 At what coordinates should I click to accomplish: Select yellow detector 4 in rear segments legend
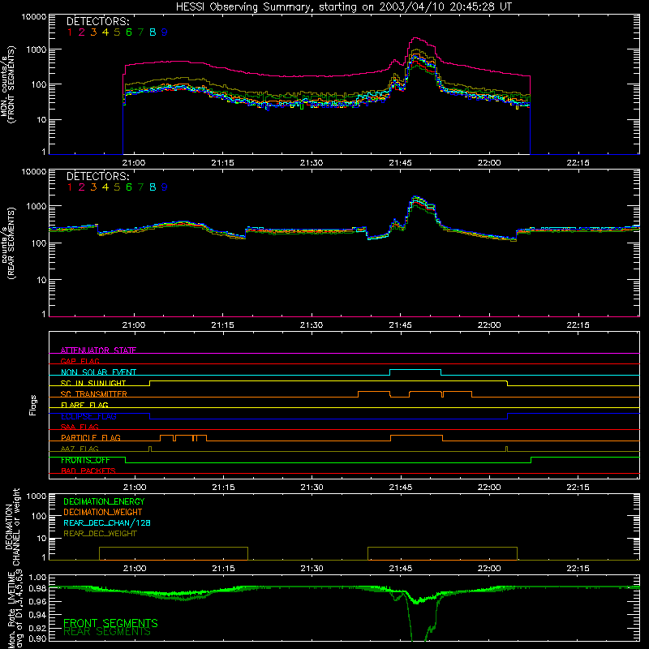[105, 187]
